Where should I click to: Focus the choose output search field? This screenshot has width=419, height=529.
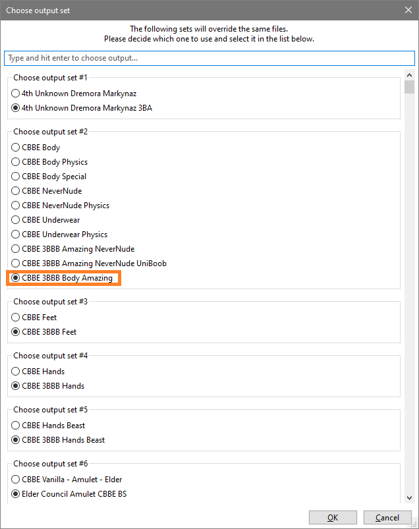coord(209,58)
